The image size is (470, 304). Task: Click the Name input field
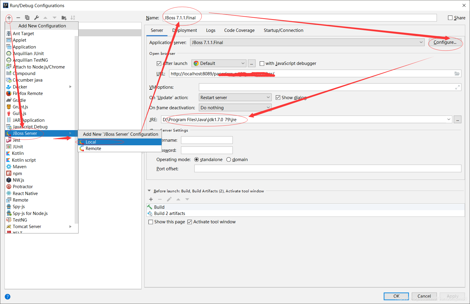(x=300, y=18)
